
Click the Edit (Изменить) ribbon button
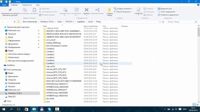coord(149,12)
